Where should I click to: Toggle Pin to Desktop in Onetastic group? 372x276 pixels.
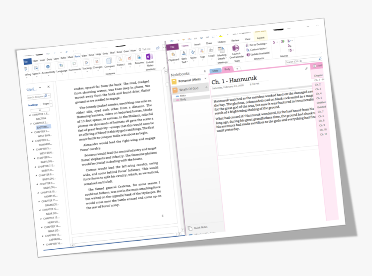point(258,44)
